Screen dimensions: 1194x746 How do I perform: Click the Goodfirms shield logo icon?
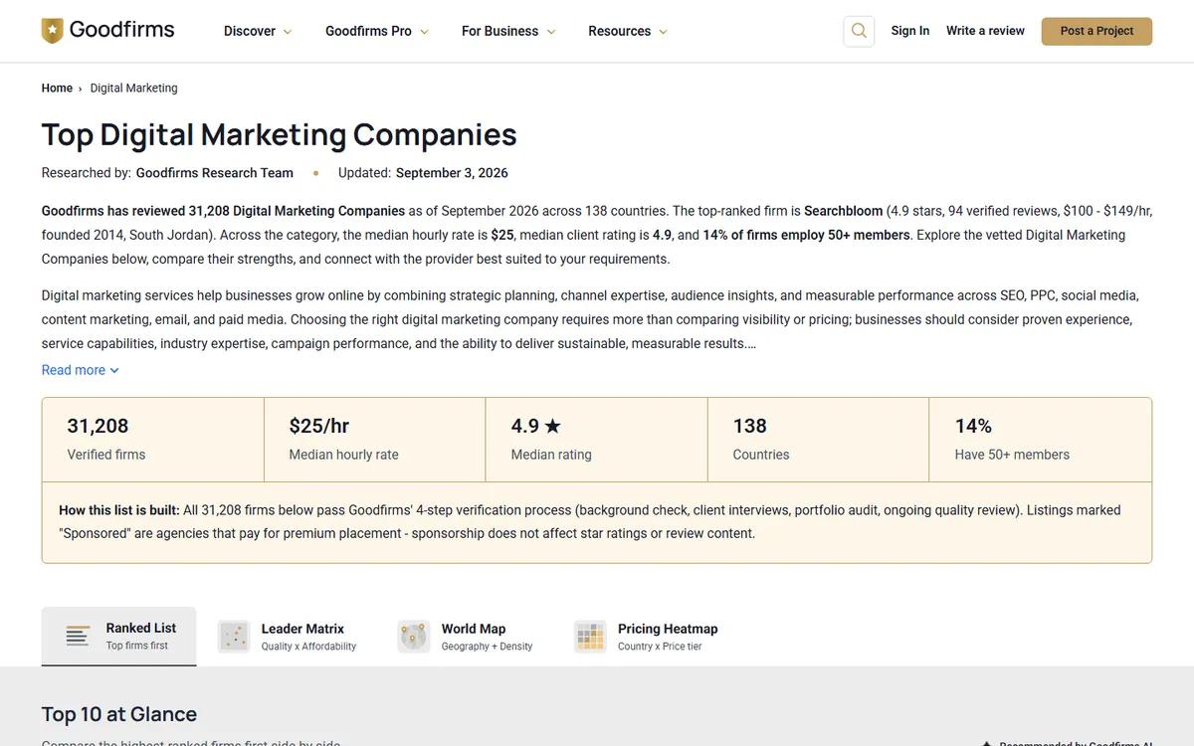pyautogui.click(x=52, y=31)
